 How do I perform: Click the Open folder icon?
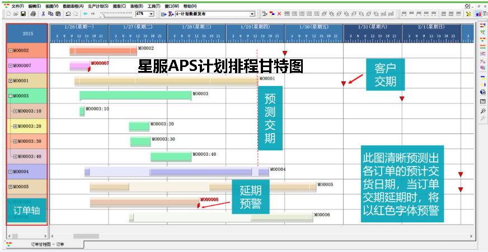(16, 13)
